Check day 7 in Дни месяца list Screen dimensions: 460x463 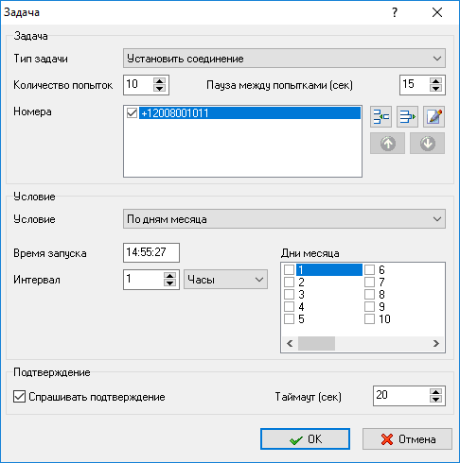[369, 282]
